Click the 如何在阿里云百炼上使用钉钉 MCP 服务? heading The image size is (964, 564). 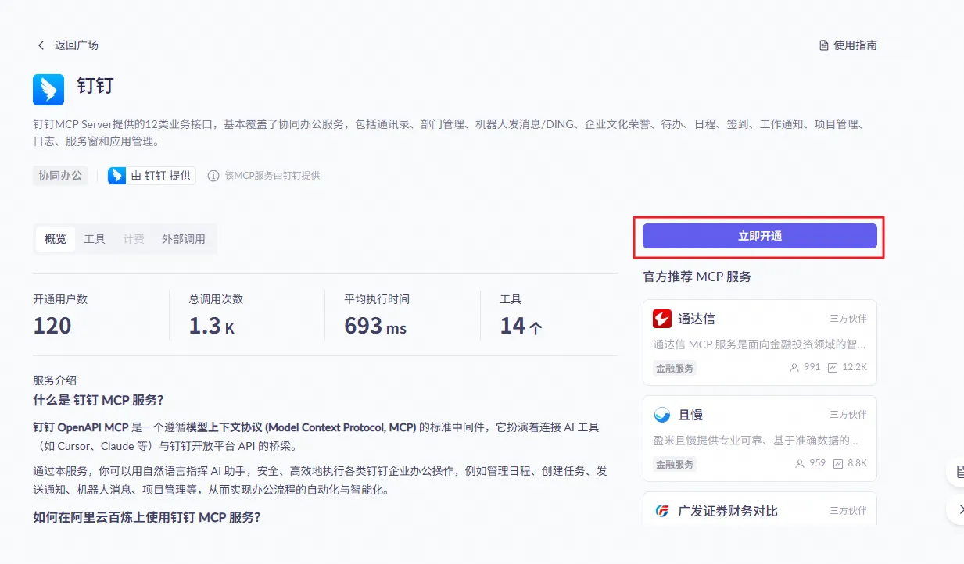[147, 517]
